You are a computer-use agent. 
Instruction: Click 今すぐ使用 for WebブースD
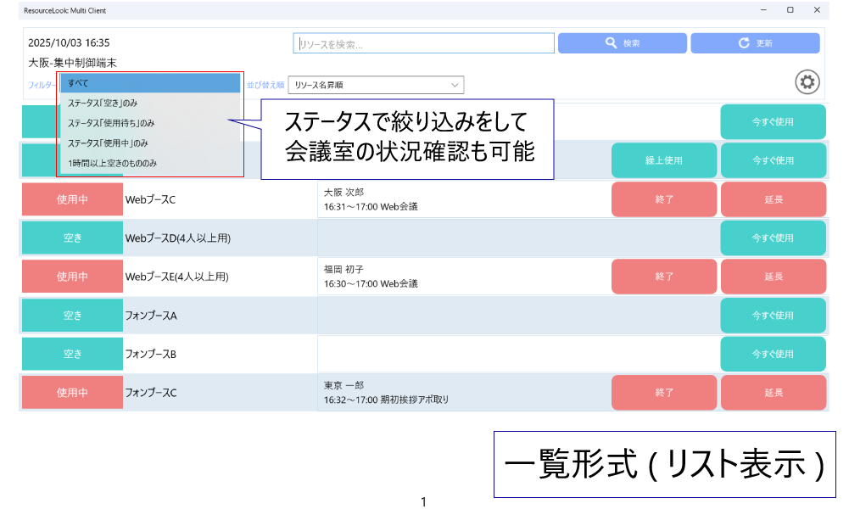coord(773,238)
